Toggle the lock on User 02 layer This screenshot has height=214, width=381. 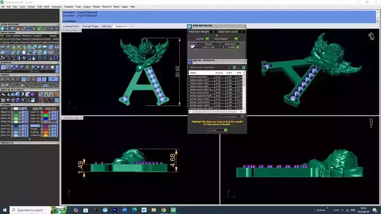[x=50, y=115]
